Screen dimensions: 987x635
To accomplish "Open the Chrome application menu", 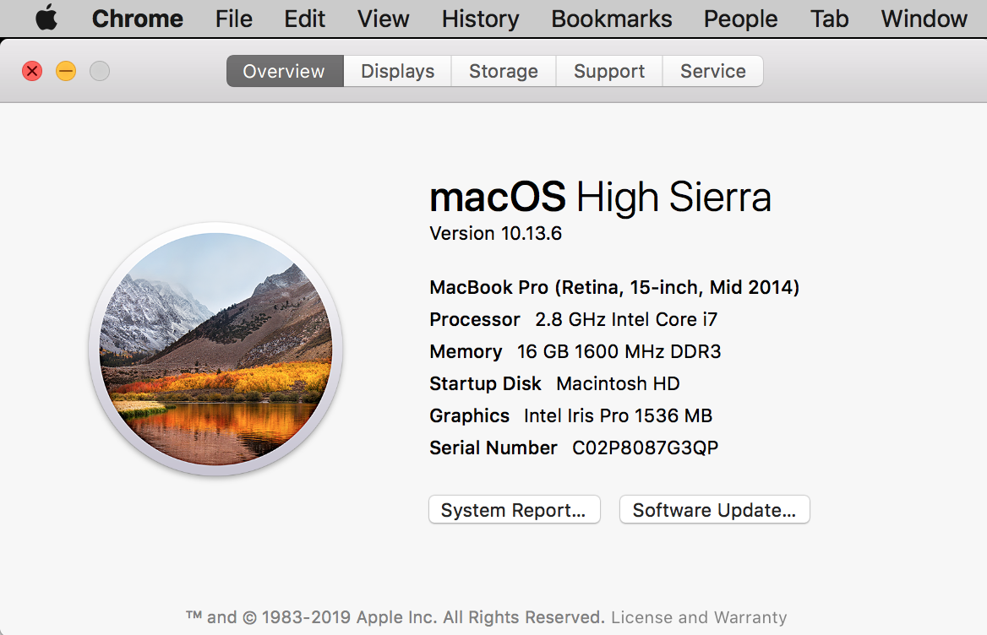I will [x=137, y=19].
